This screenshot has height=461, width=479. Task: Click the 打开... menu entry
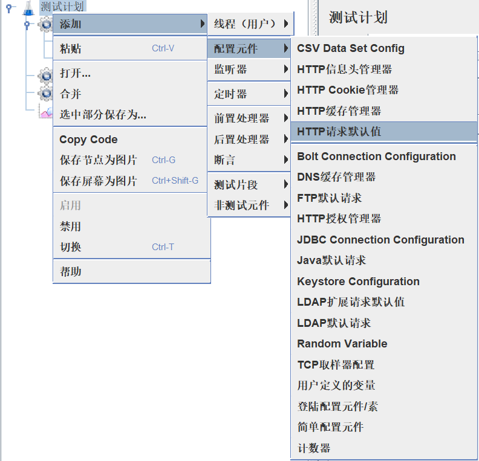point(130,73)
